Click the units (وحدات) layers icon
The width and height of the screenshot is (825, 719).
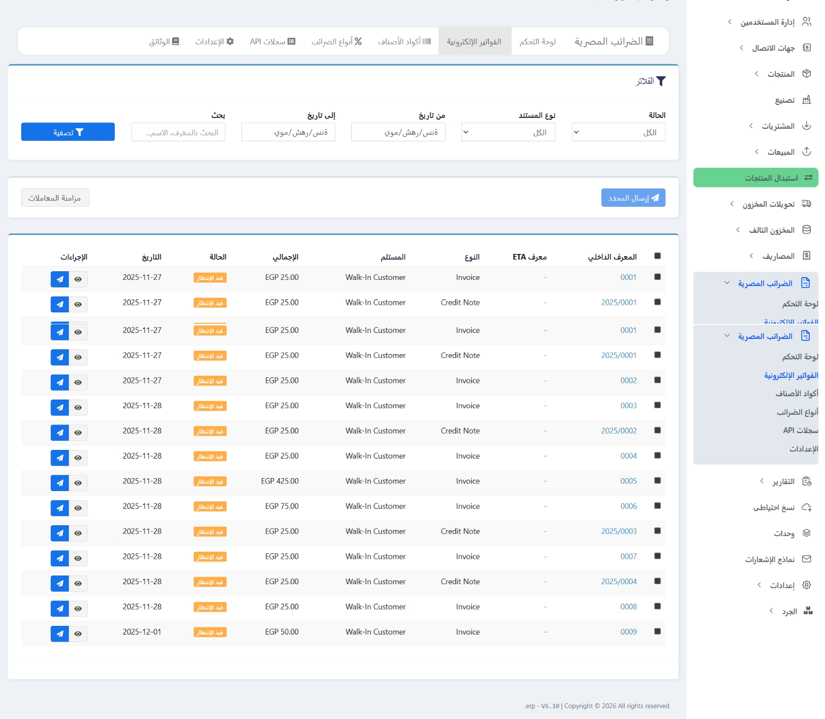coord(806,533)
